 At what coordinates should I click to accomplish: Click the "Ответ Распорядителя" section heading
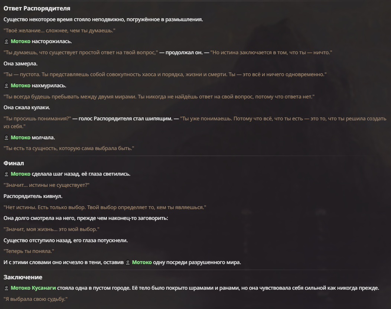[37, 8]
